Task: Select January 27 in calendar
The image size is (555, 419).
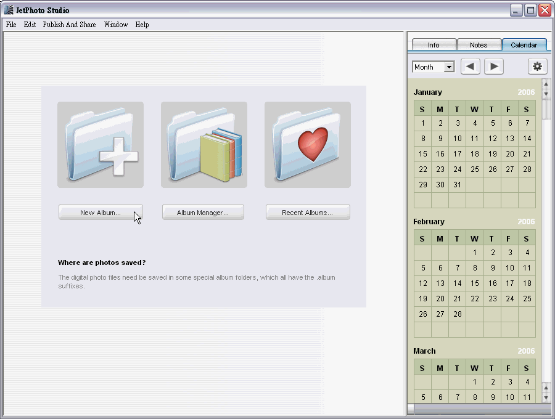Action: point(509,169)
